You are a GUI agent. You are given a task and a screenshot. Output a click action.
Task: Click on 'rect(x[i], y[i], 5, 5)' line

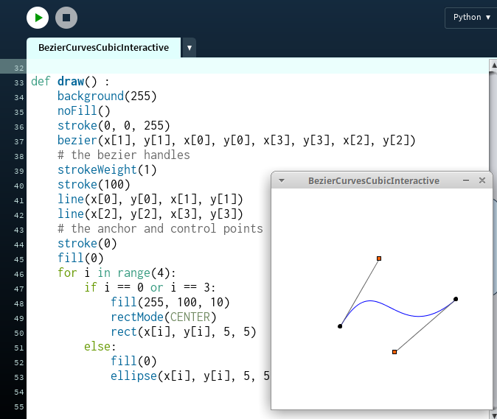pyautogui.click(x=183, y=331)
